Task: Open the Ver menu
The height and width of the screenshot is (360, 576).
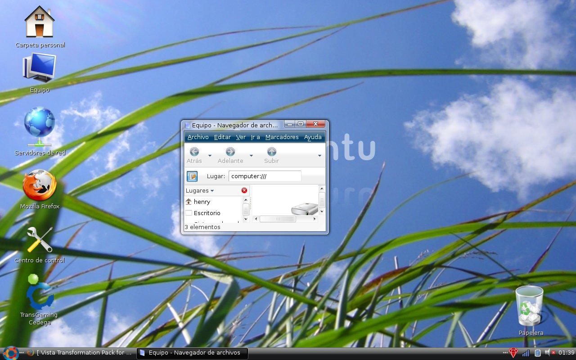Action: 241,137
